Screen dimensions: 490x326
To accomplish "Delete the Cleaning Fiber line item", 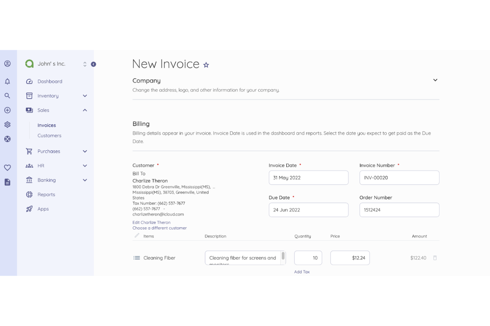I will coord(435,258).
